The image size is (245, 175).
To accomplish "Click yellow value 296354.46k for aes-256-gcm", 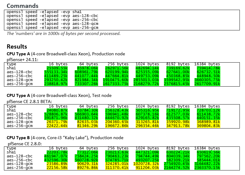I will coord(147,126).
